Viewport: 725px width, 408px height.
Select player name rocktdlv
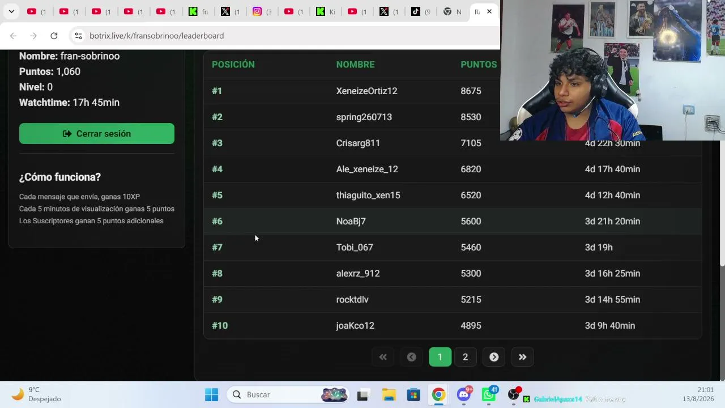(352, 299)
